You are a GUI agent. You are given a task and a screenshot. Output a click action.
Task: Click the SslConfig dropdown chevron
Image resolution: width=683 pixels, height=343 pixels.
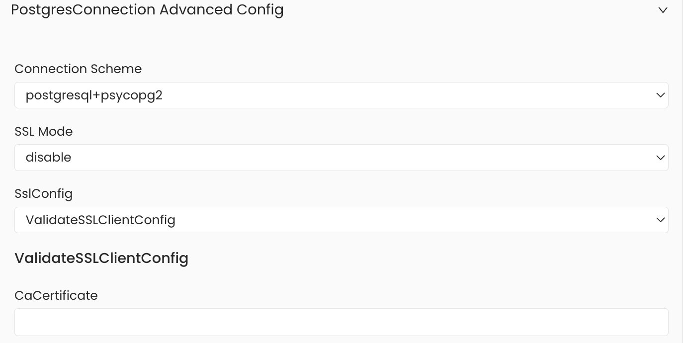(661, 220)
